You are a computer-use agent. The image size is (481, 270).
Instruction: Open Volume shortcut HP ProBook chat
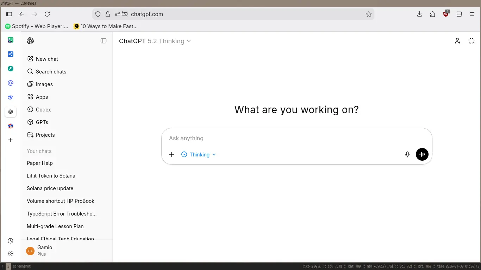pyautogui.click(x=67, y=201)
